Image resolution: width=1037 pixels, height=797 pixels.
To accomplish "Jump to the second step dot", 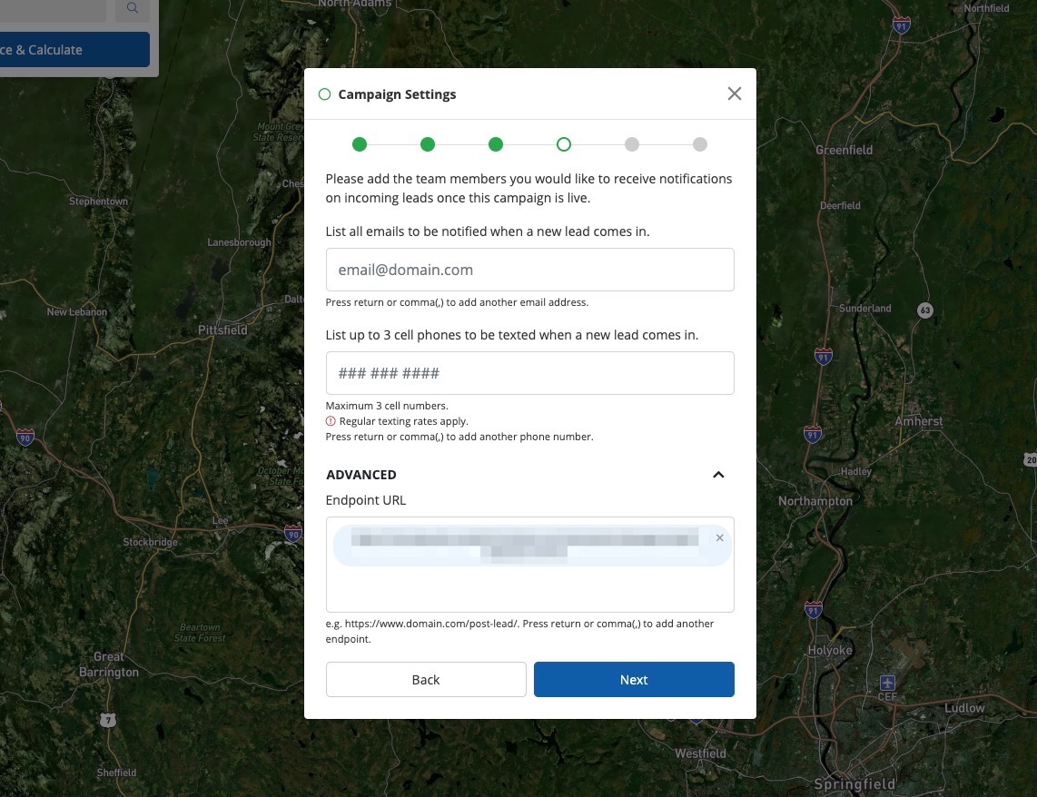I will tap(428, 144).
